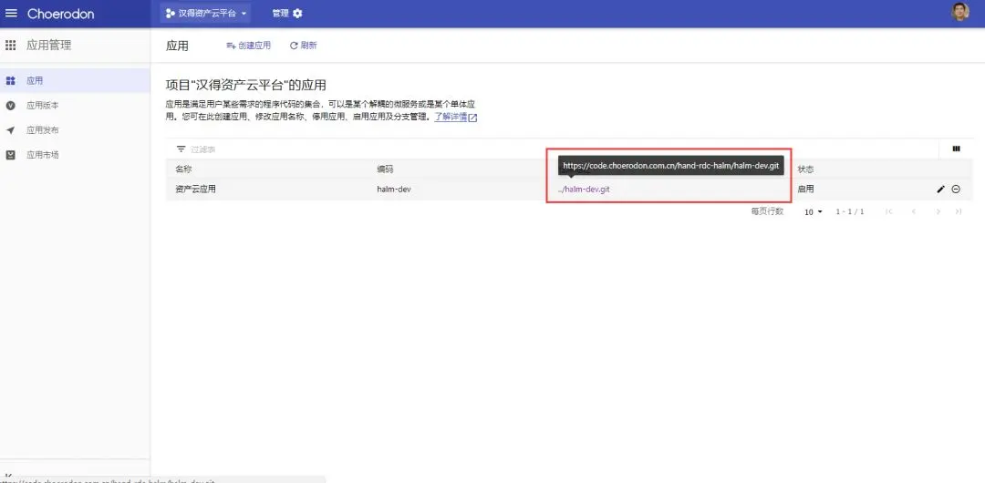Open the table column settings icon
985x483 pixels.
point(956,149)
